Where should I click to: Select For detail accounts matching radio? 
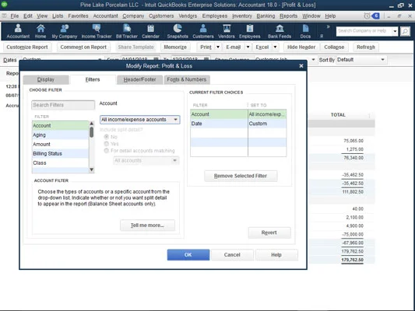coord(107,151)
